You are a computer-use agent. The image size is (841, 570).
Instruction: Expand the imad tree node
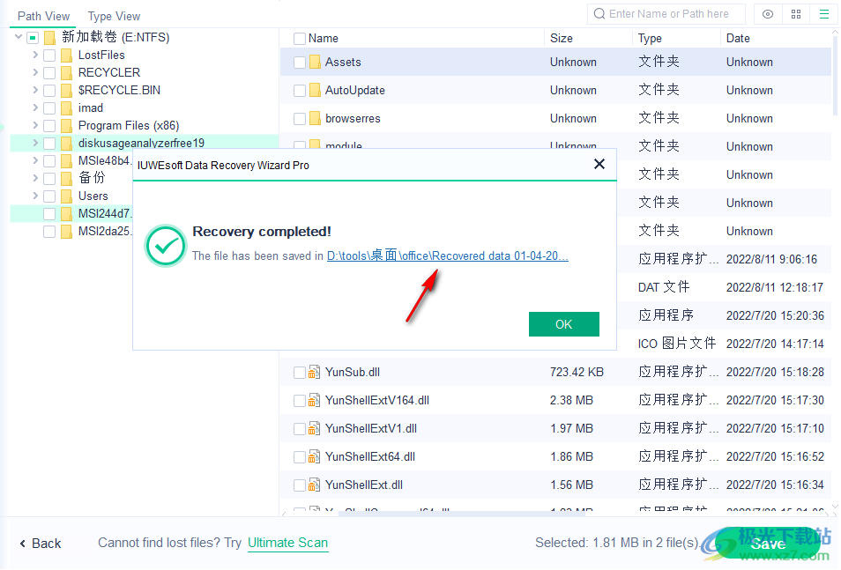coord(35,107)
